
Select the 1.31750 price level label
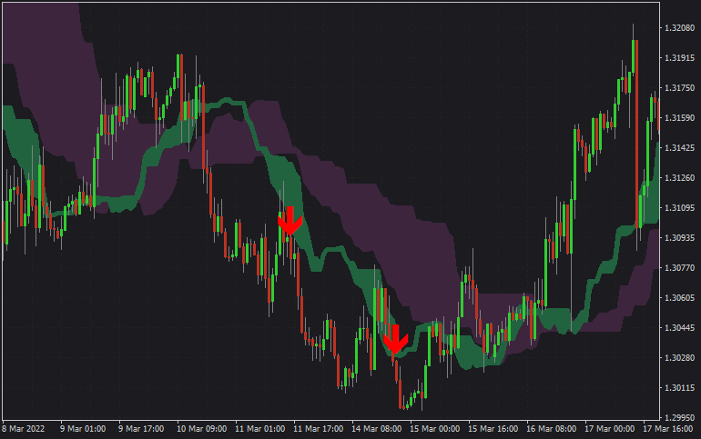pos(679,88)
